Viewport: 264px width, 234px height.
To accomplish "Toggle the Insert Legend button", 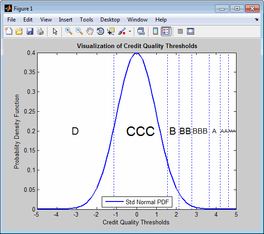I will coord(166,31).
